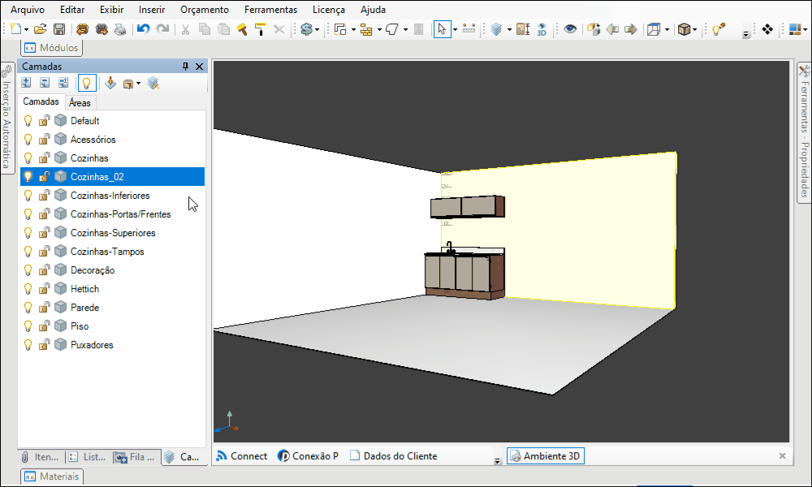Toggle visibility bulb of Default layer

pos(28,121)
